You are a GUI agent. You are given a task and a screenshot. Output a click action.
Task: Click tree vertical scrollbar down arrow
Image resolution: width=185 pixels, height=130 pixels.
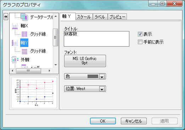click(56, 65)
